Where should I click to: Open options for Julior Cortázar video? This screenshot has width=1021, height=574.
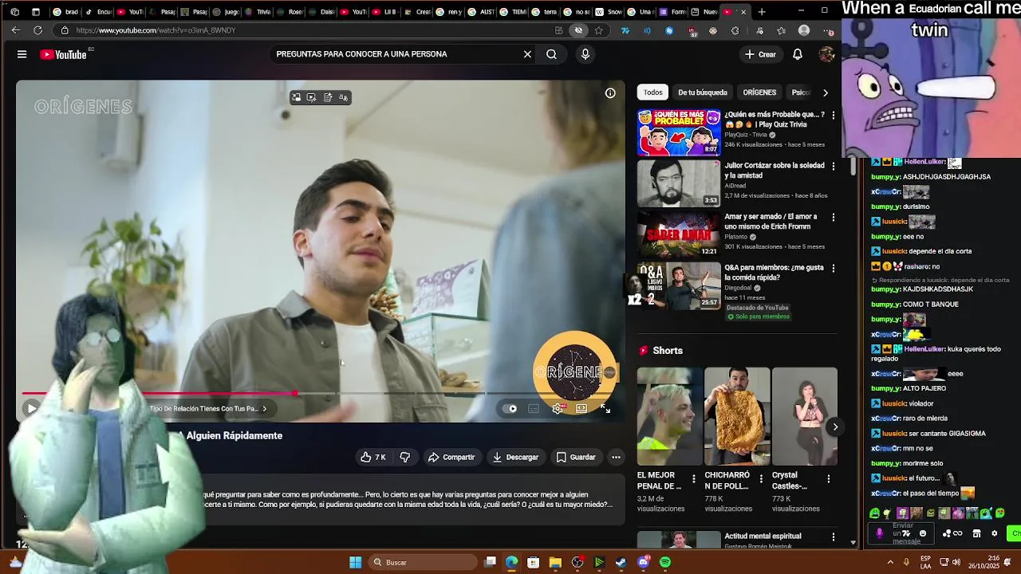coord(834,167)
